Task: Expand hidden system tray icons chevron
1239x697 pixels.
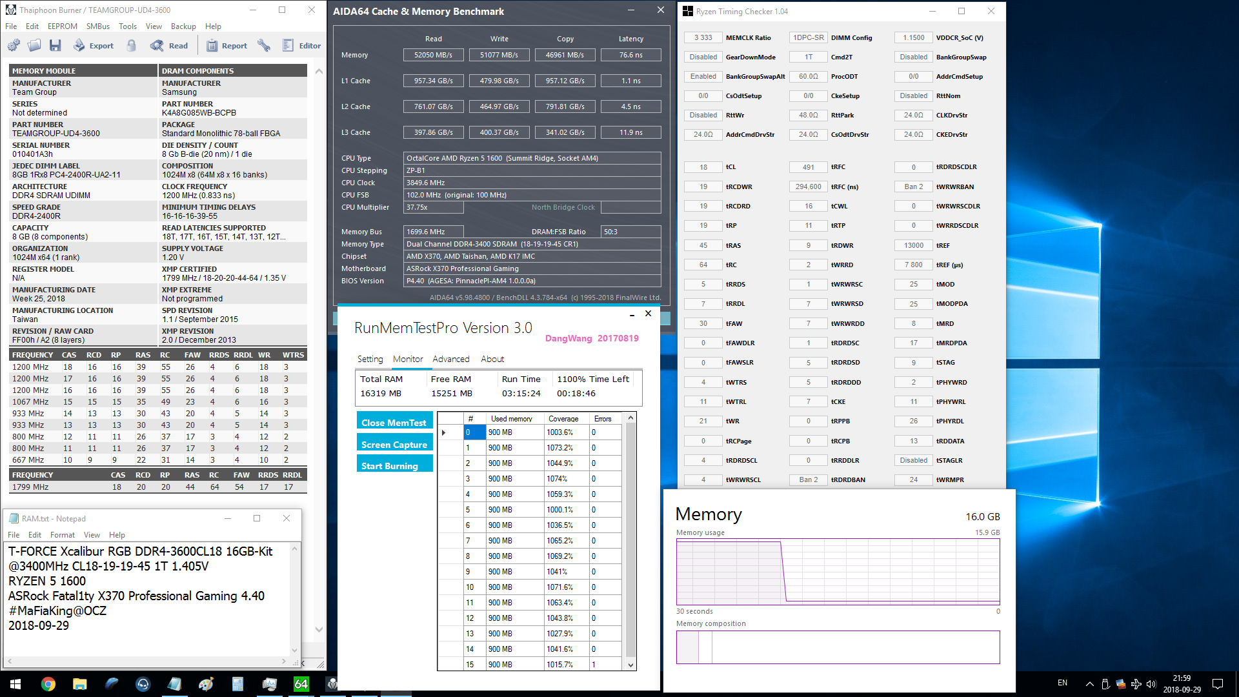Action: 1089,683
